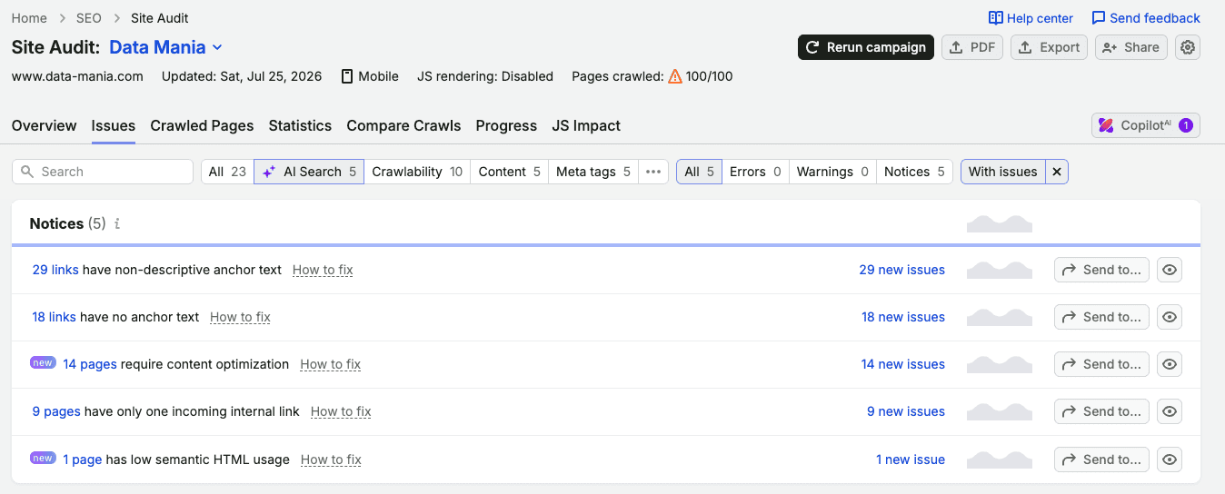Screen dimensions: 1225x494
Task: Click the warning triangle near Pages crawled
Action: click(675, 76)
